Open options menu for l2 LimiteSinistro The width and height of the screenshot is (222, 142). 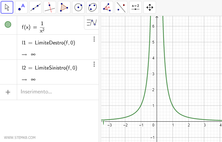click(x=94, y=64)
